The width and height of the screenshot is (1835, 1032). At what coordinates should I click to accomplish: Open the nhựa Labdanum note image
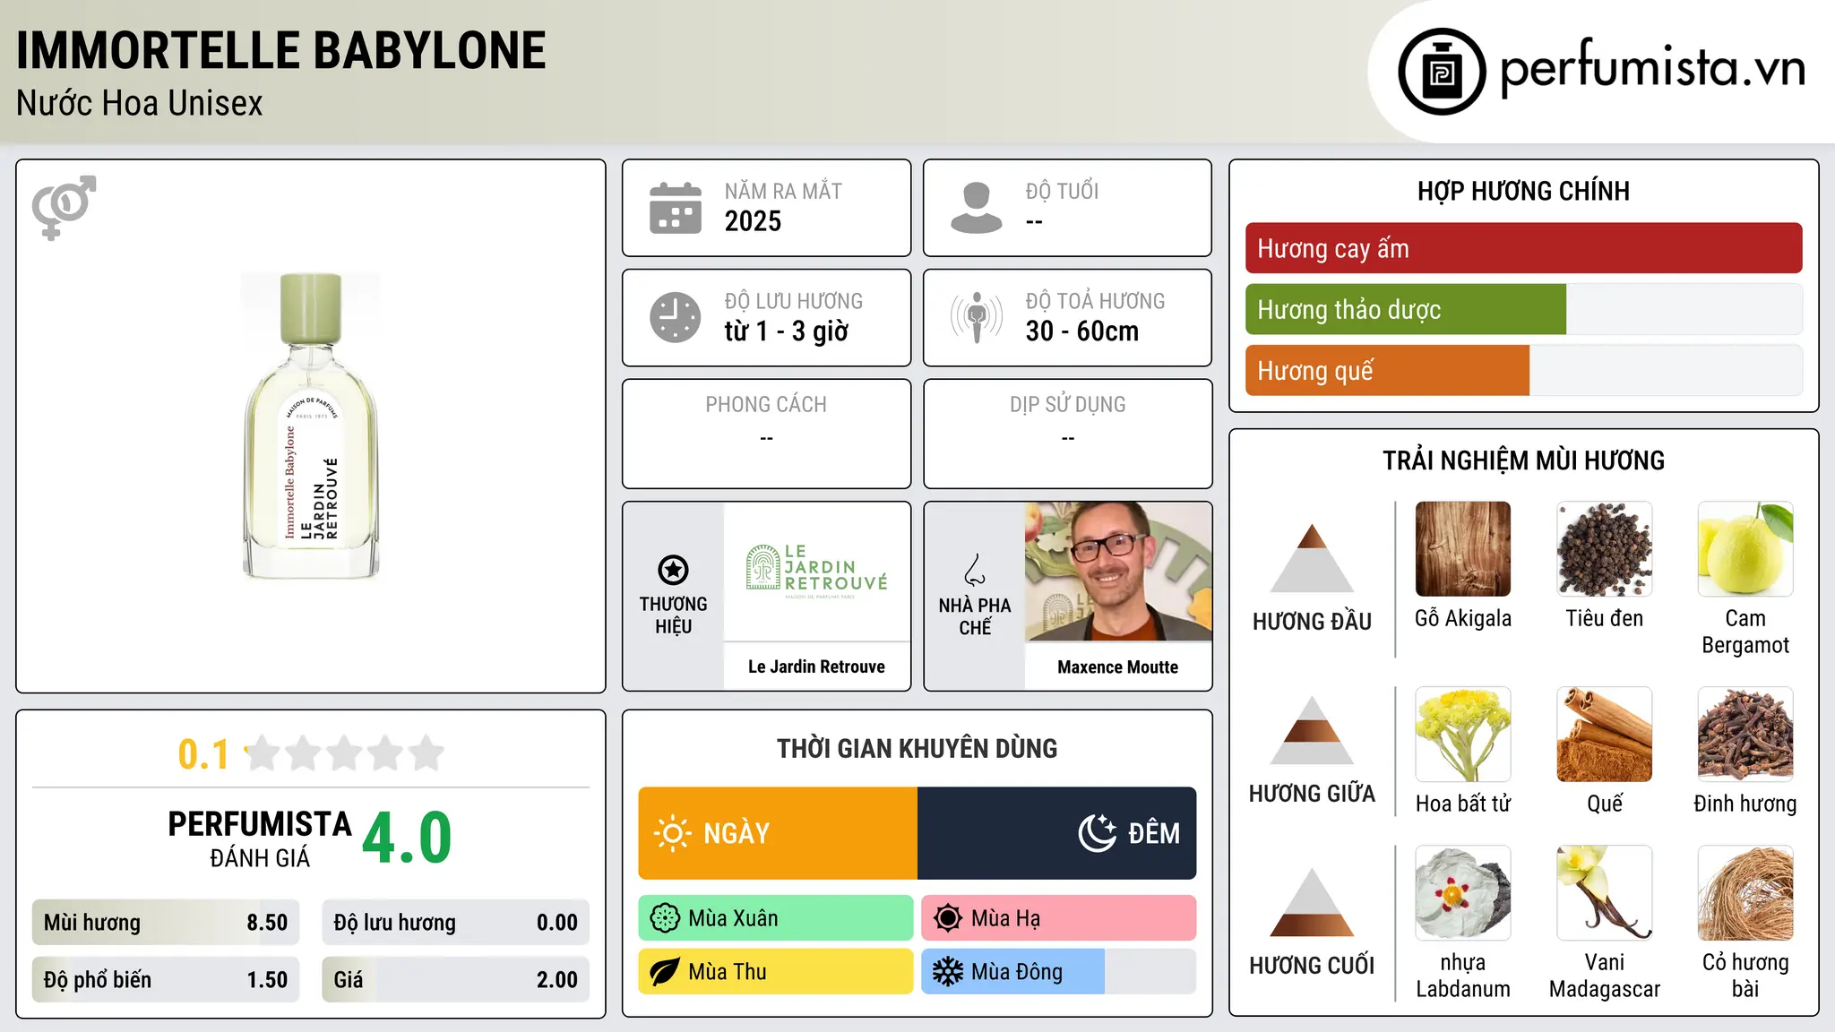(x=1463, y=893)
